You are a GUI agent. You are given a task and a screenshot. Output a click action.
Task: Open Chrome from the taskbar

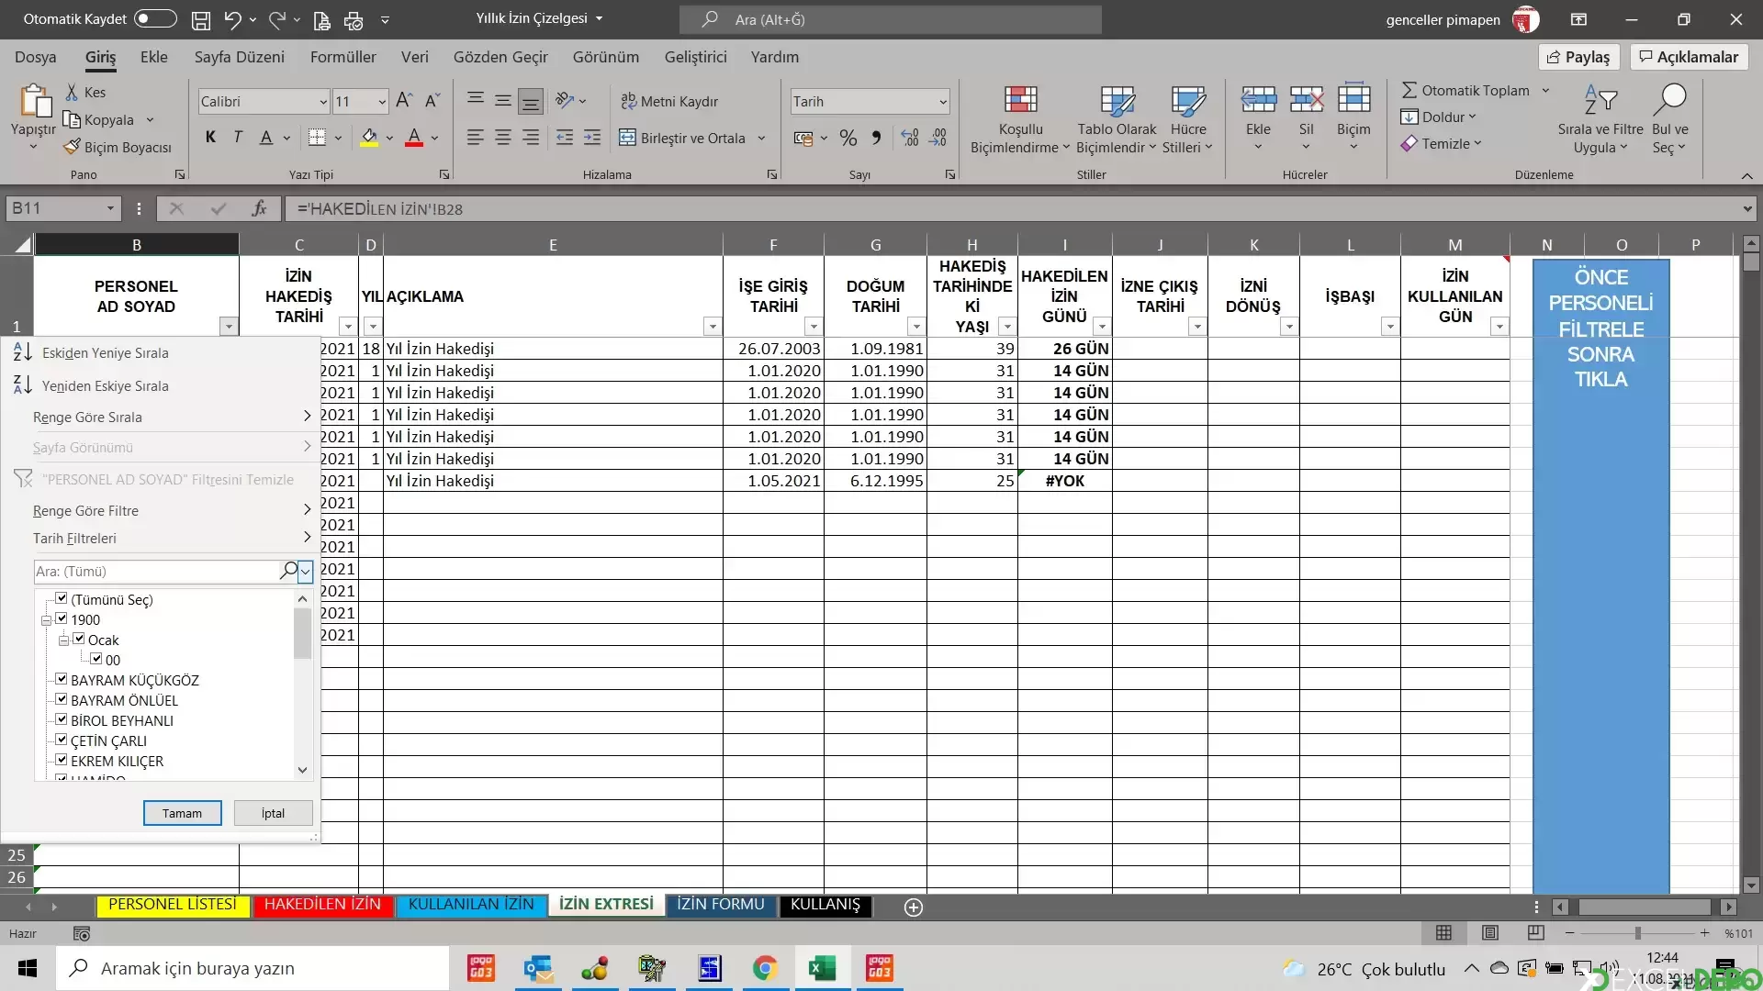tap(765, 968)
